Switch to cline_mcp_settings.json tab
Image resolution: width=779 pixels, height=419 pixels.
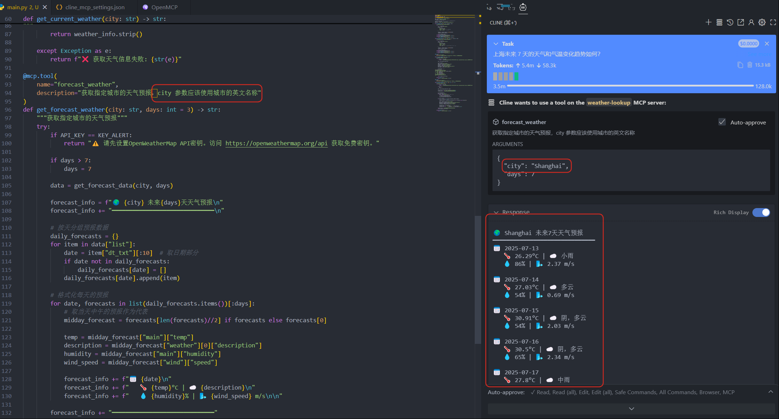[x=94, y=7]
